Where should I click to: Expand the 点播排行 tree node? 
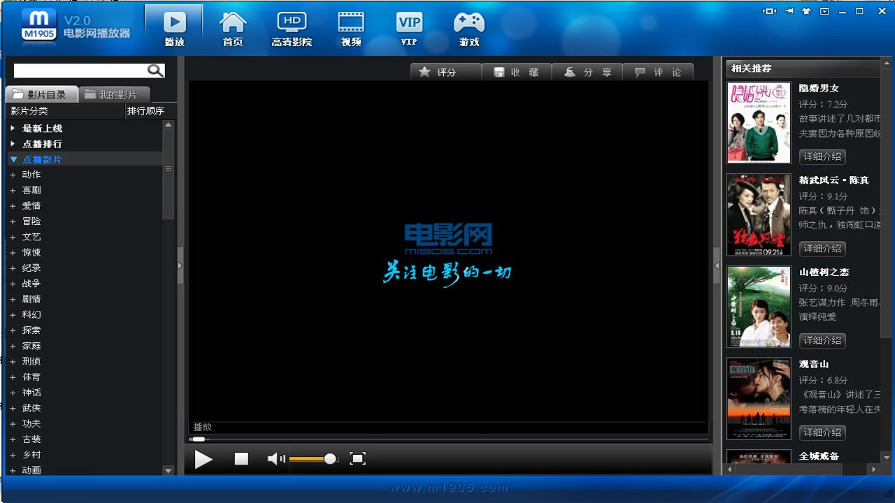tap(13, 144)
